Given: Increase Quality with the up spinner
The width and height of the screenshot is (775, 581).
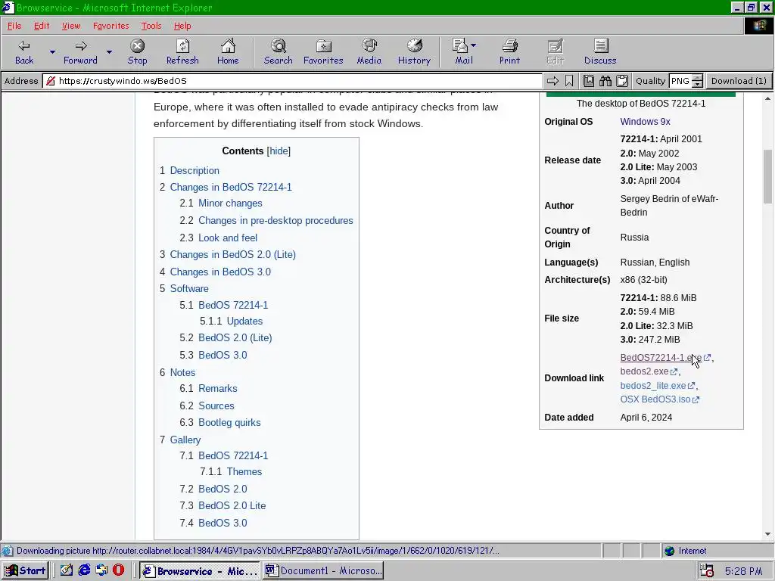Looking at the screenshot, I should 697,78.
